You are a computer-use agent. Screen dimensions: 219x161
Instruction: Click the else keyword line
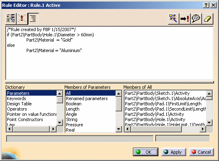(x=11, y=45)
